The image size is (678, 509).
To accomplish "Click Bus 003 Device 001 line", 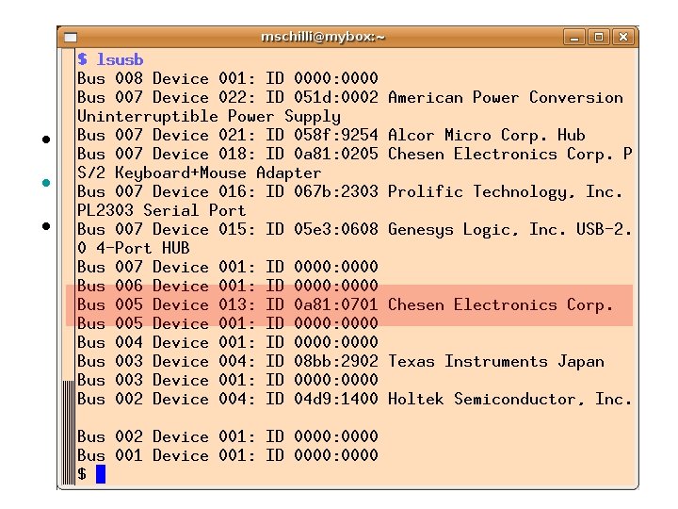I will [228, 381].
